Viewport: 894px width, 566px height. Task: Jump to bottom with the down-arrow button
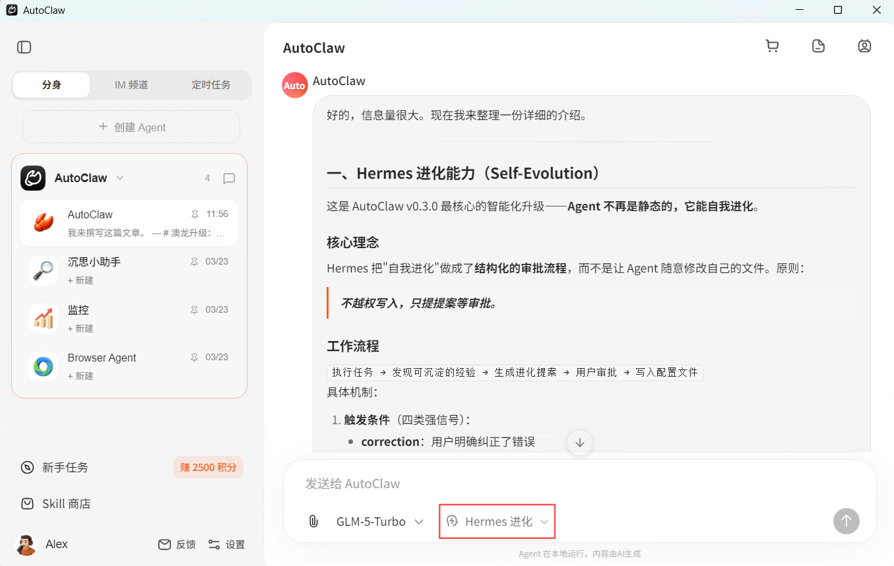pos(580,443)
